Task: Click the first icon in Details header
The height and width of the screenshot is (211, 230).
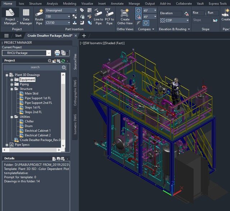Action: pos(54,159)
